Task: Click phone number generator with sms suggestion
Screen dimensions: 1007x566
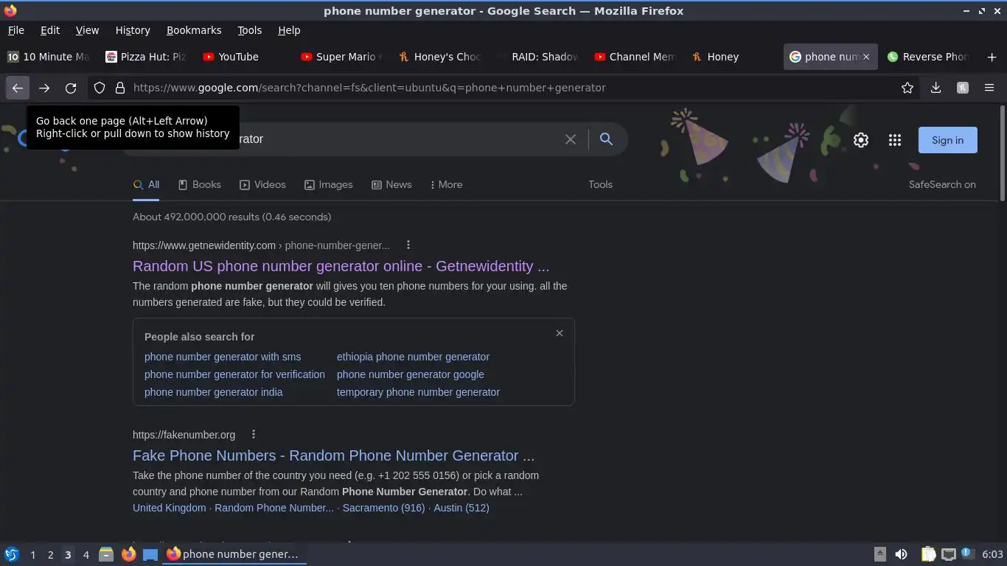Action: [x=223, y=357]
